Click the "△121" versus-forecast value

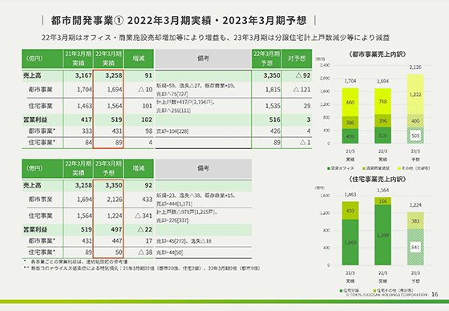click(301, 89)
